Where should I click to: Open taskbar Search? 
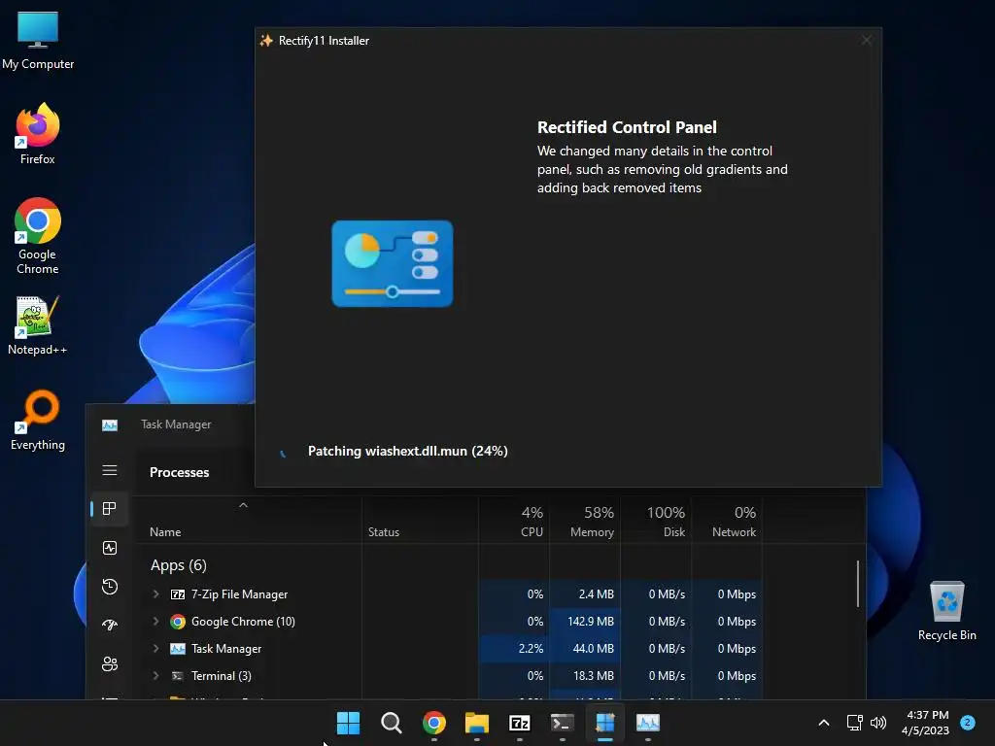tap(391, 723)
